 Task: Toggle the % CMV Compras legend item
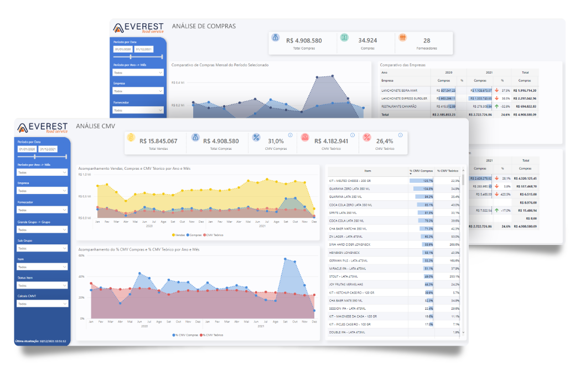186,335
